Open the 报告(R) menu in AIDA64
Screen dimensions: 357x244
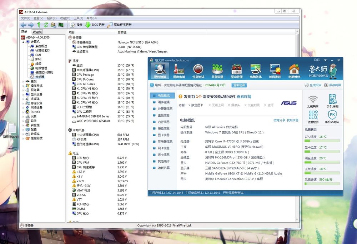(51, 18)
